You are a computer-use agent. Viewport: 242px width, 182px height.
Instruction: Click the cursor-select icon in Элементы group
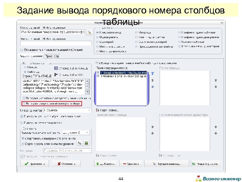[x=80, y=143]
